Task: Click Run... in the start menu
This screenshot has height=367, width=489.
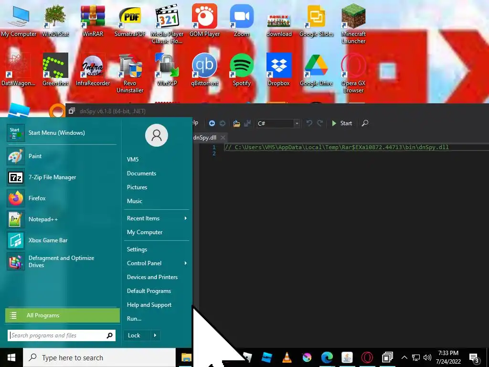Action: pyautogui.click(x=134, y=319)
